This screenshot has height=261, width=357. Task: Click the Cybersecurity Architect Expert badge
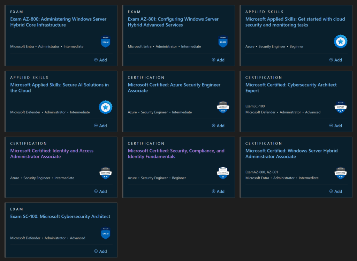coord(340,107)
